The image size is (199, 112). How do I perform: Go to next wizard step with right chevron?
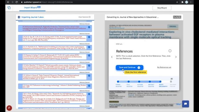tap(176, 57)
